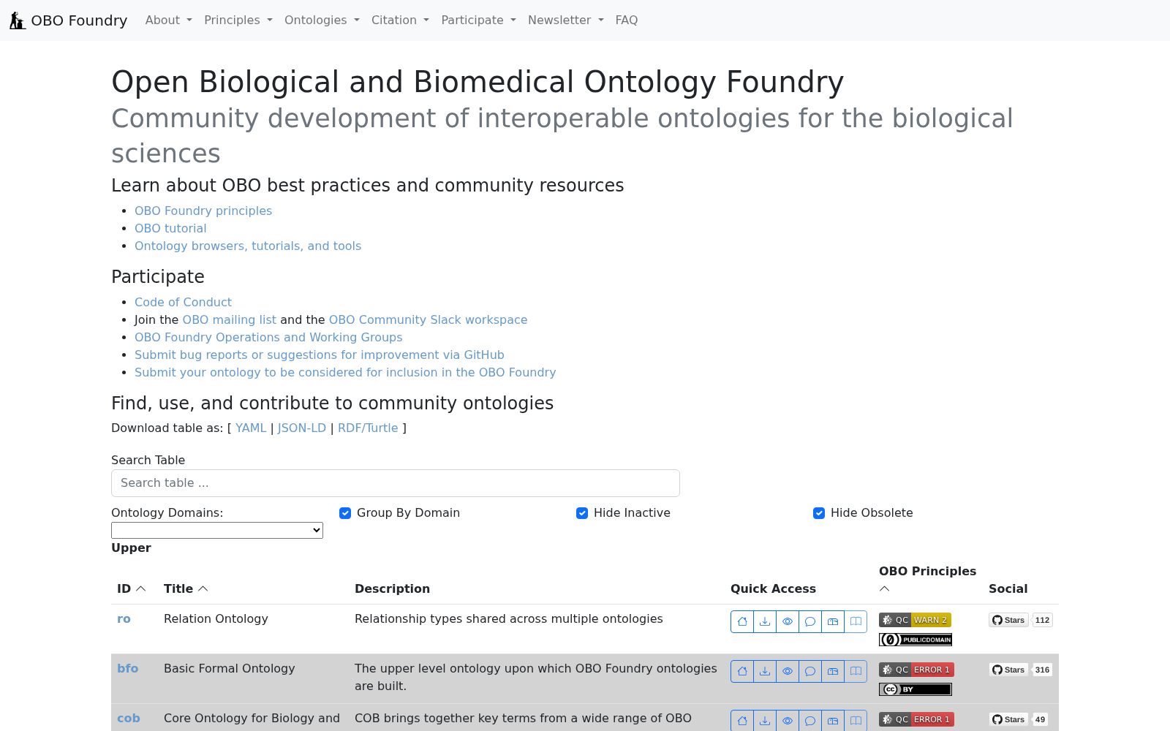
Task: Open the book icon in the bfo row
Action: [x=856, y=671]
